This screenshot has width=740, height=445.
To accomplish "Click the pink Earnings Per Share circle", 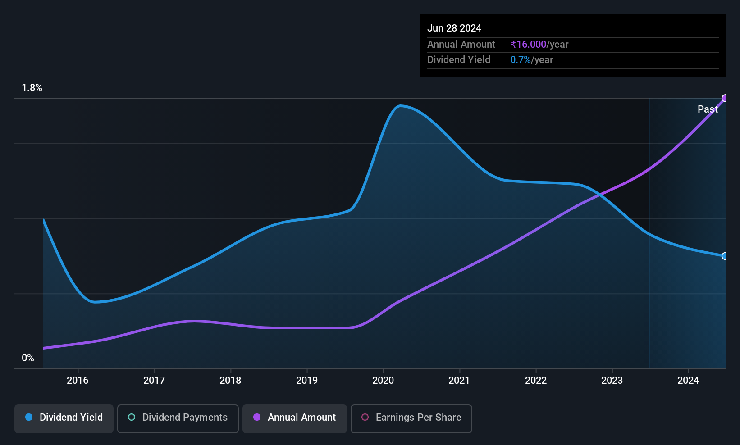I will click(x=365, y=417).
